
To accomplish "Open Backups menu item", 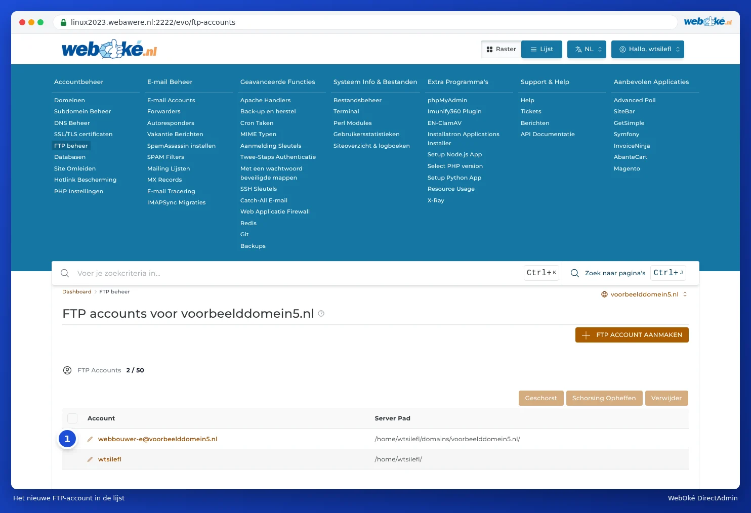I will click(x=253, y=246).
